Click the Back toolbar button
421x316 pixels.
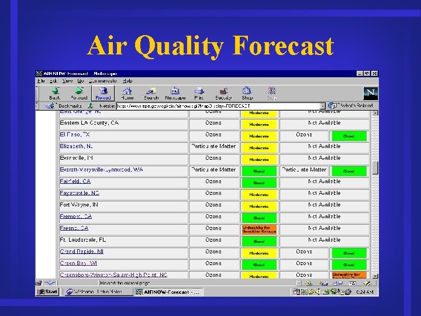55,94
